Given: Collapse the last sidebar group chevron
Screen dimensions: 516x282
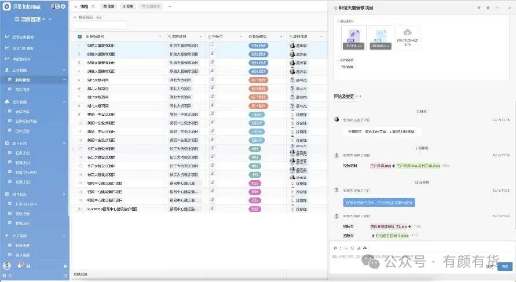Looking at the screenshot, I should 64,236.
